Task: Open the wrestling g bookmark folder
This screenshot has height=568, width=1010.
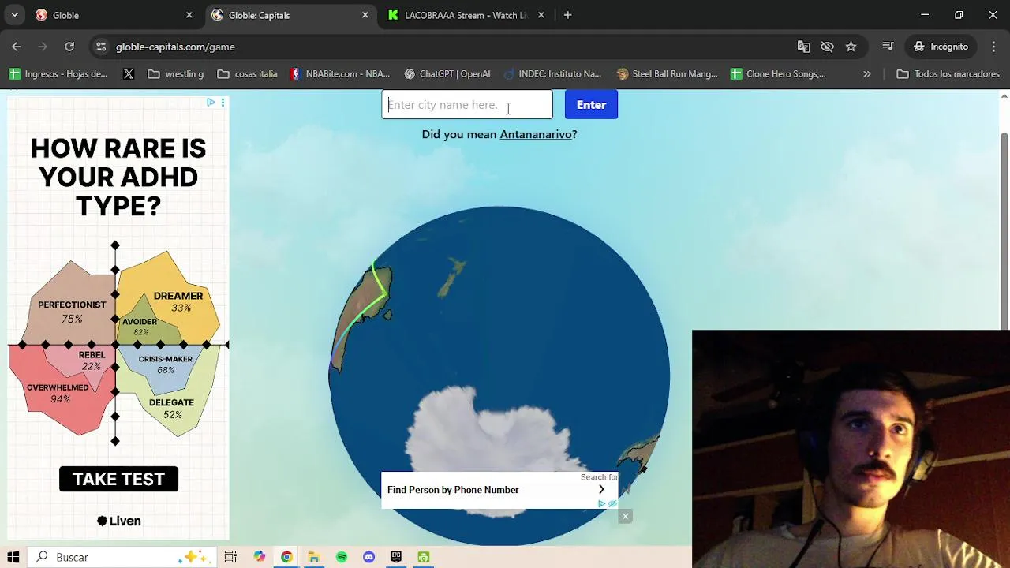Action: pyautogui.click(x=175, y=74)
